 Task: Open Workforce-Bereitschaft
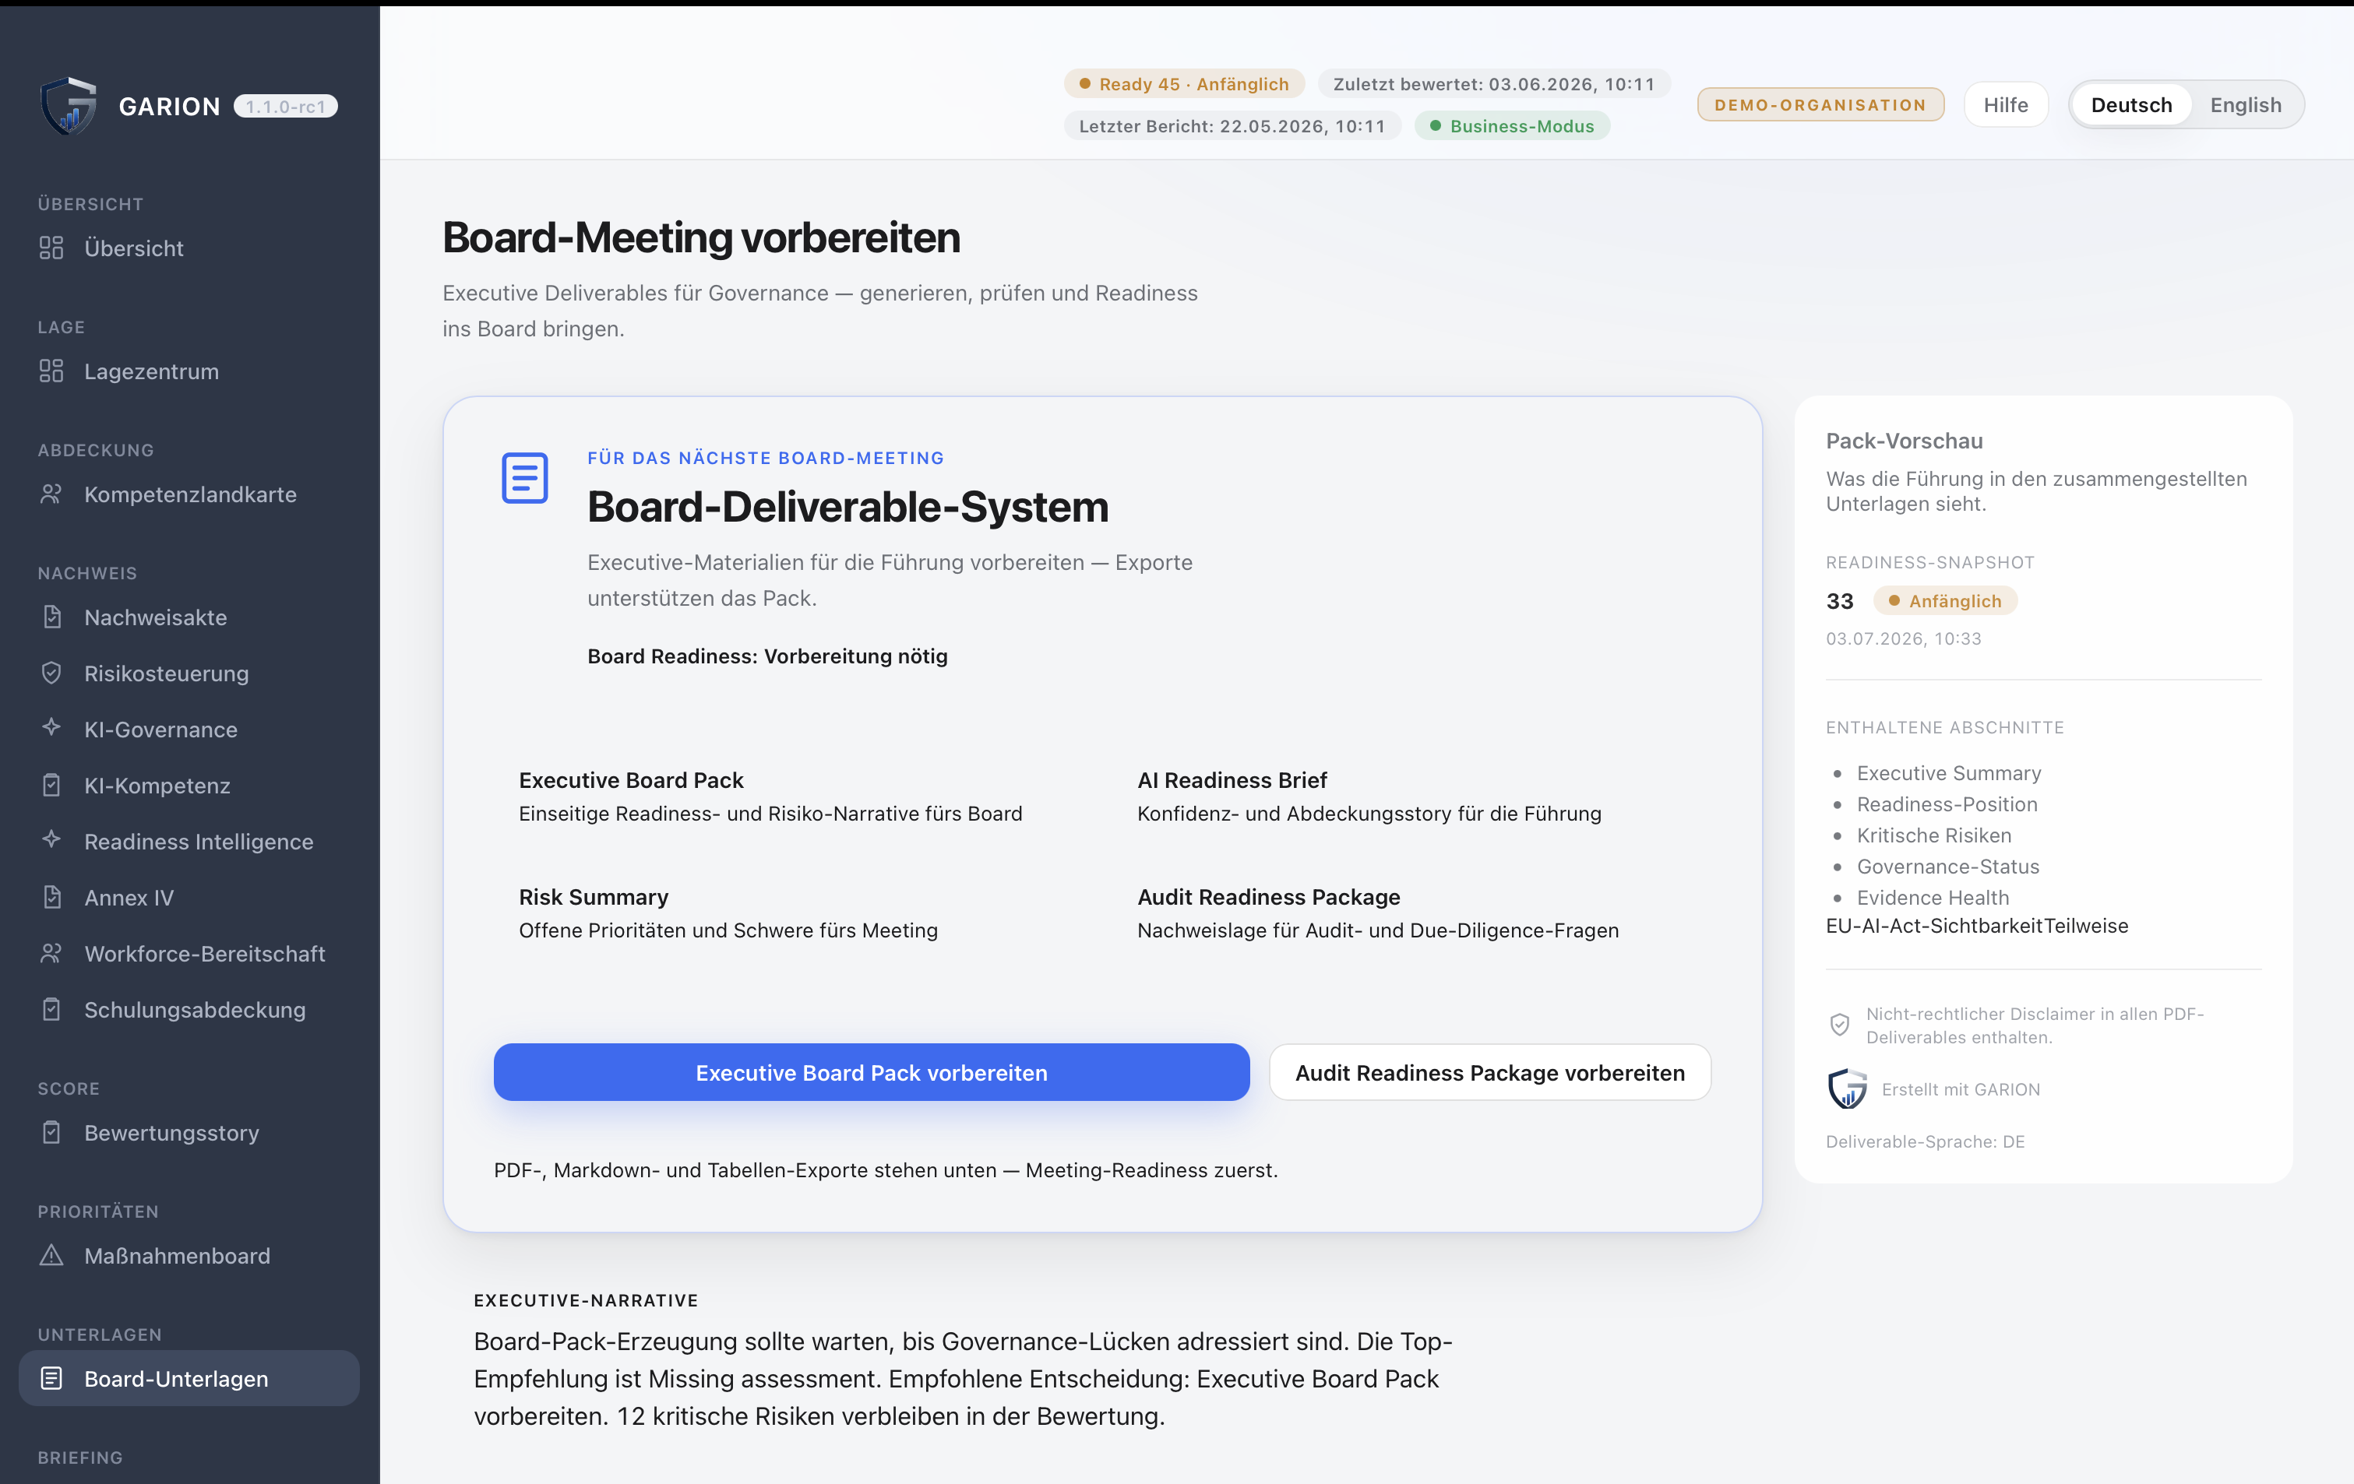pyautogui.click(x=189, y=954)
